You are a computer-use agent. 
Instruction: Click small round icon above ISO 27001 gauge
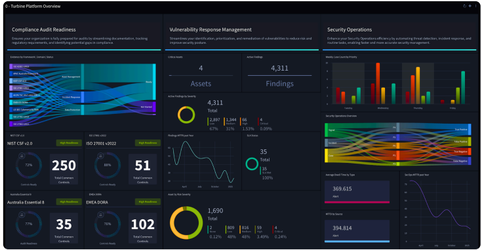pos(100,156)
